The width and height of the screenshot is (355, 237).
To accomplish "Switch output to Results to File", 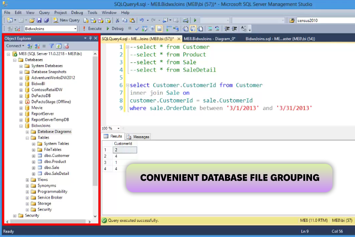I will [200, 29].
